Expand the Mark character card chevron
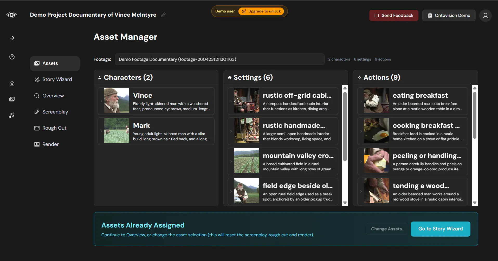The image size is (498, 261). tap(101, 131)
